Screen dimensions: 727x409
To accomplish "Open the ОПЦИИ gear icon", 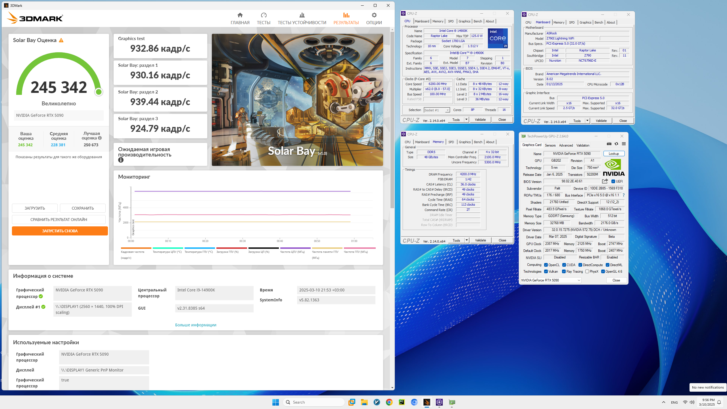I will [x=374, y=15].
